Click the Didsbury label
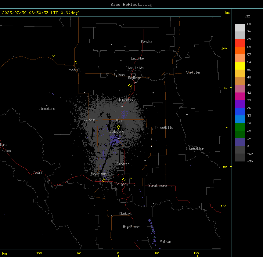263x257 pixels. click(x=117, y=132)
